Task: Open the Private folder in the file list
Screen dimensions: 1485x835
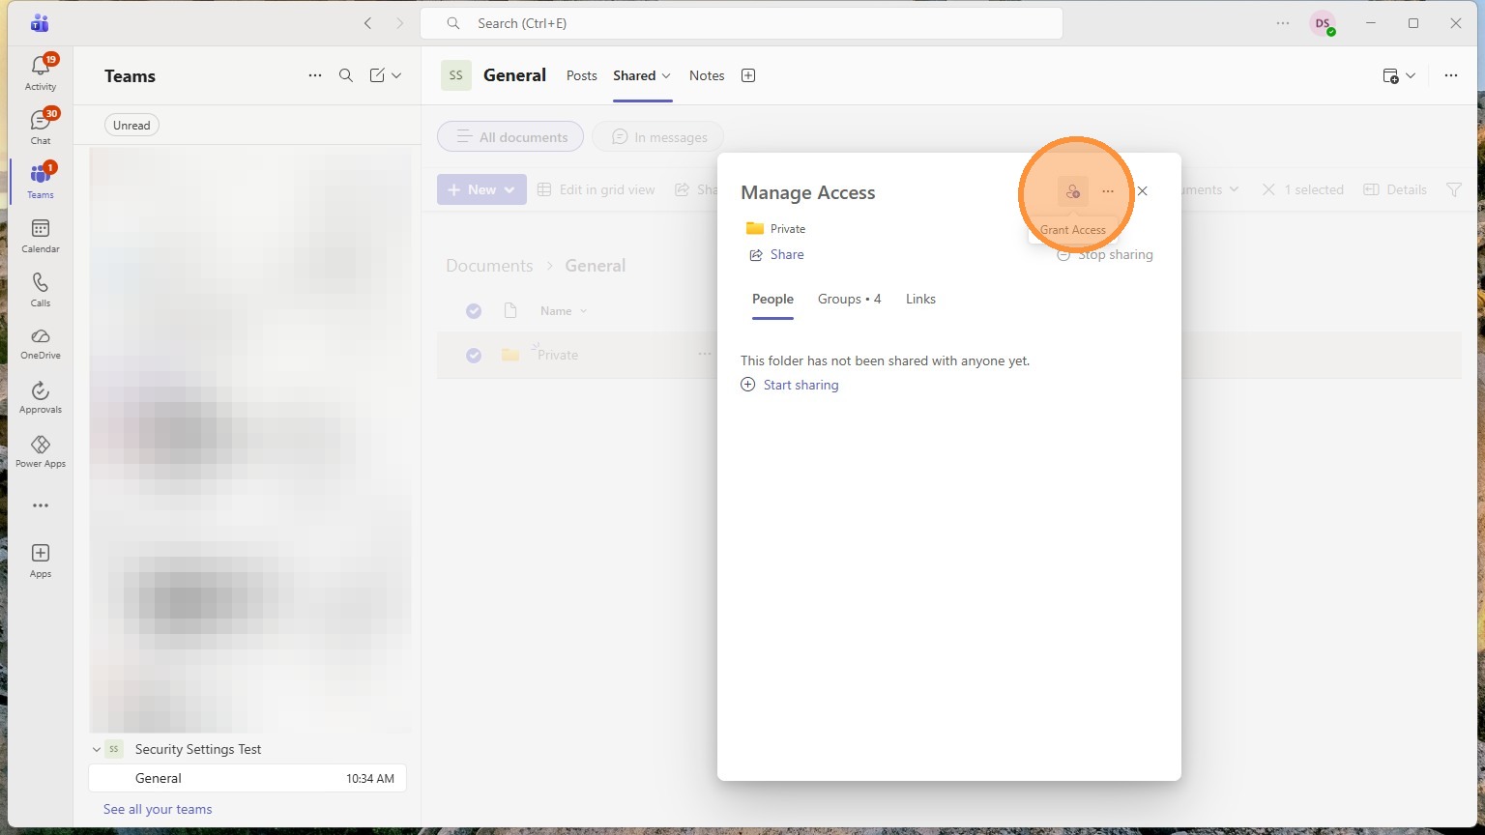Action: tap(558, 356)
